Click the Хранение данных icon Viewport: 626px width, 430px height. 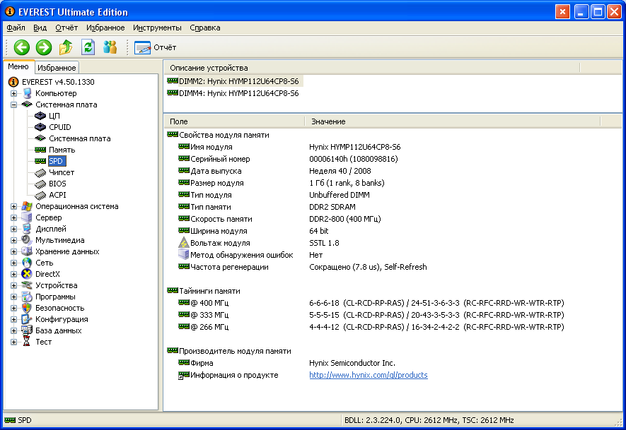[x=27, y=251]
